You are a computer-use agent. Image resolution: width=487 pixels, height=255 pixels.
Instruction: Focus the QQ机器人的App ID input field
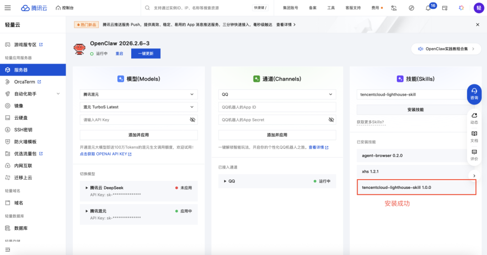click(x=277, y=107)
